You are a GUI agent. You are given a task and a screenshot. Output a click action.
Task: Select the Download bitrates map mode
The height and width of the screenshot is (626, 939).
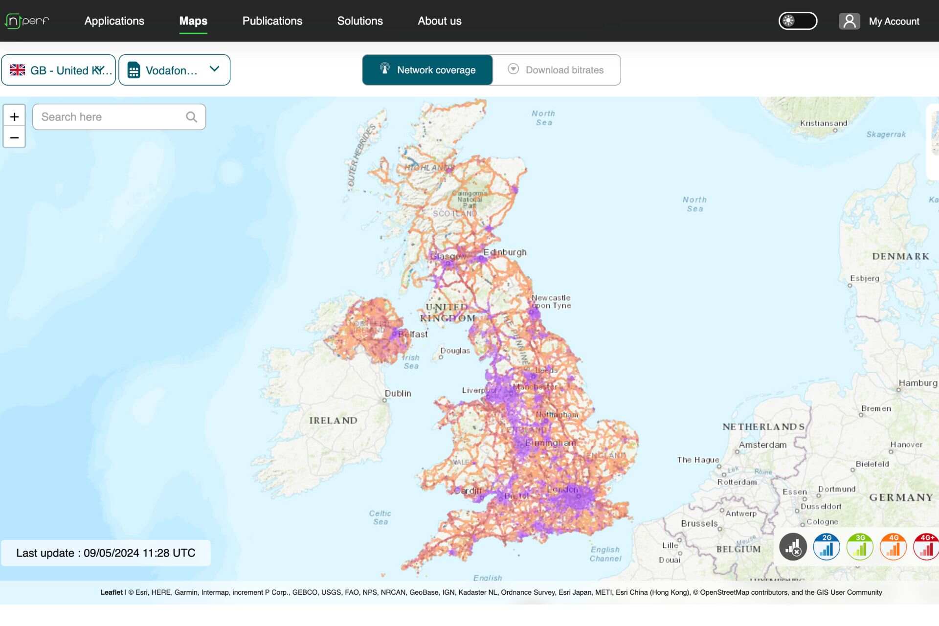pos(556,70)
